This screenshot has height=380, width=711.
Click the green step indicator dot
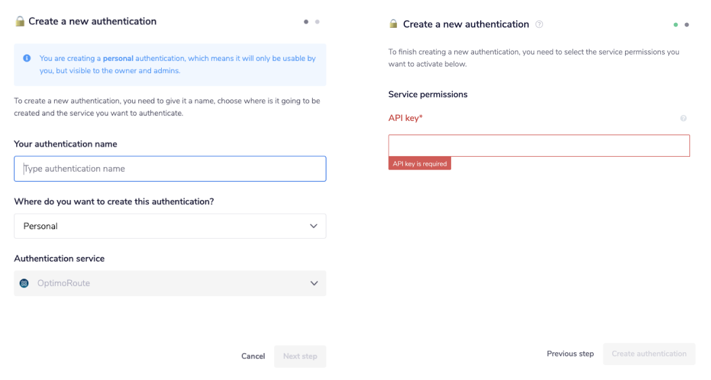click(x=676, y=24)
